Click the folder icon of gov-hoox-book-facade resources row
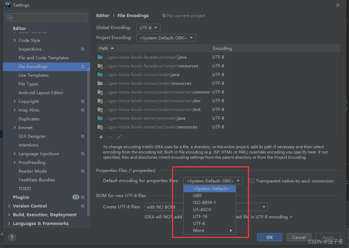This screenshot has width=349, height=248. (x=100, y=66)
